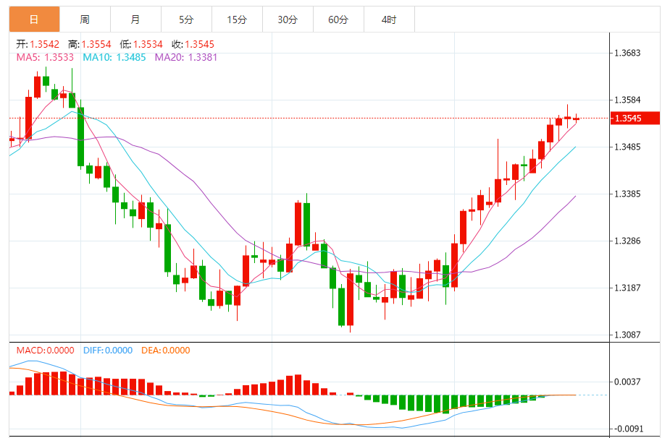The image size is (670, 438).
Task: Show the 30分 timeframe chart
Action: pyautogui.click(x=288, y=20)
